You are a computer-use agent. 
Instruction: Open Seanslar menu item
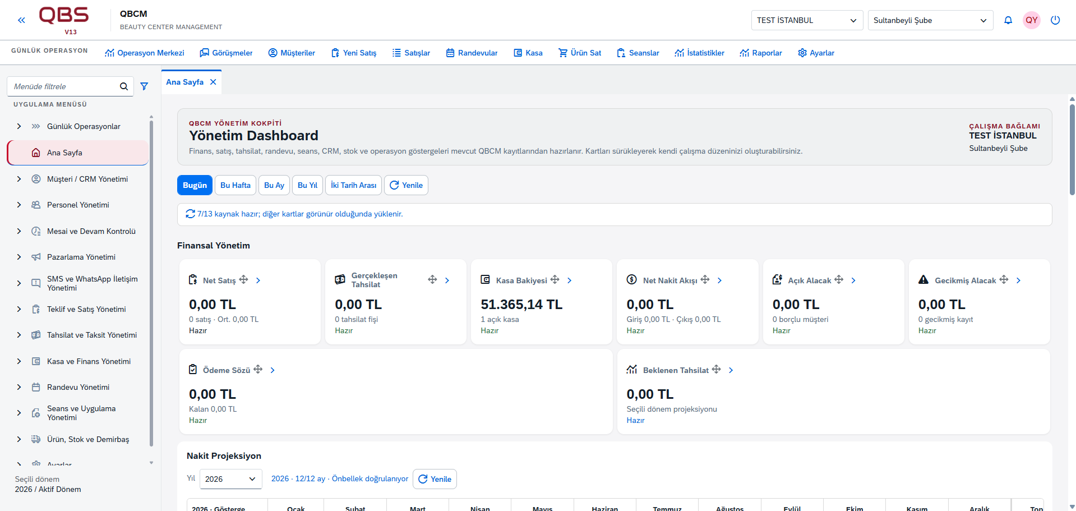pos(638,53)
